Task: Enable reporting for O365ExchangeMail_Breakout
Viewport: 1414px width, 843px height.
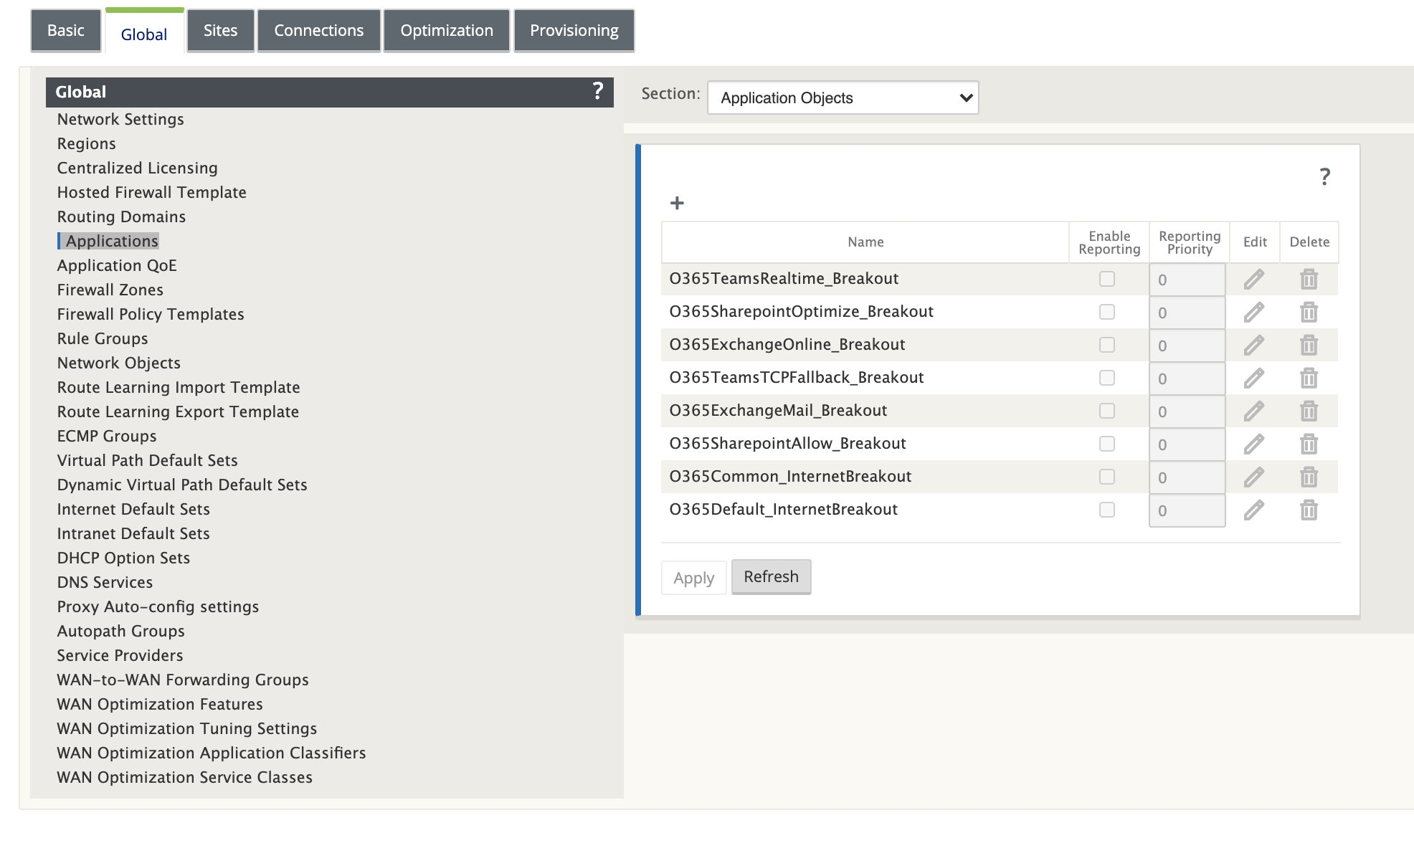Action: (x=1107, y=411)
